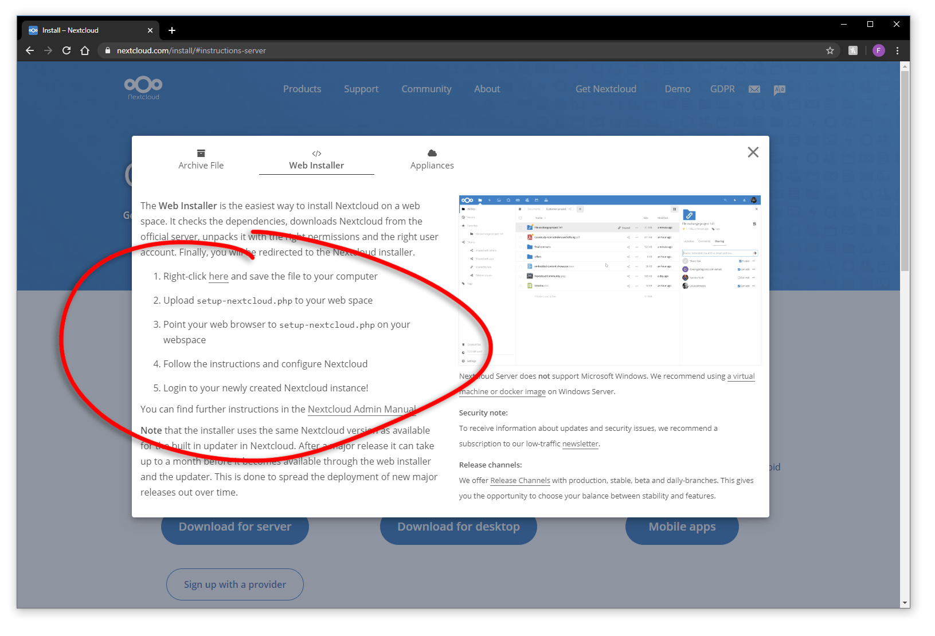This screenshot has width=935, height=636.
Task: Open the language translation icon
Action: (x=779, y=89)
